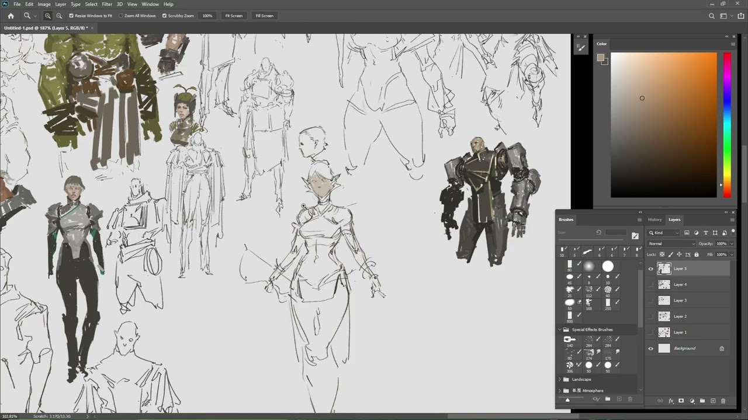Click the vertical hue slider strip

point(727,125)
